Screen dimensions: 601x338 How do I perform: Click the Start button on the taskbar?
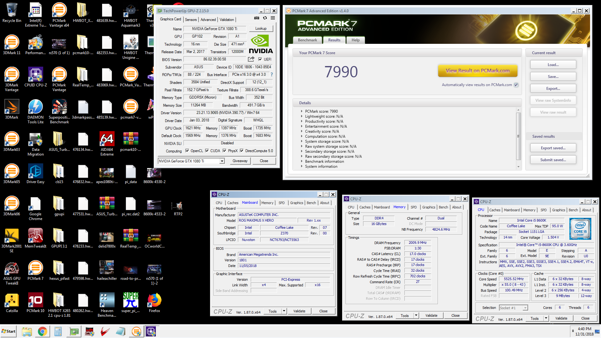(8, 331)
